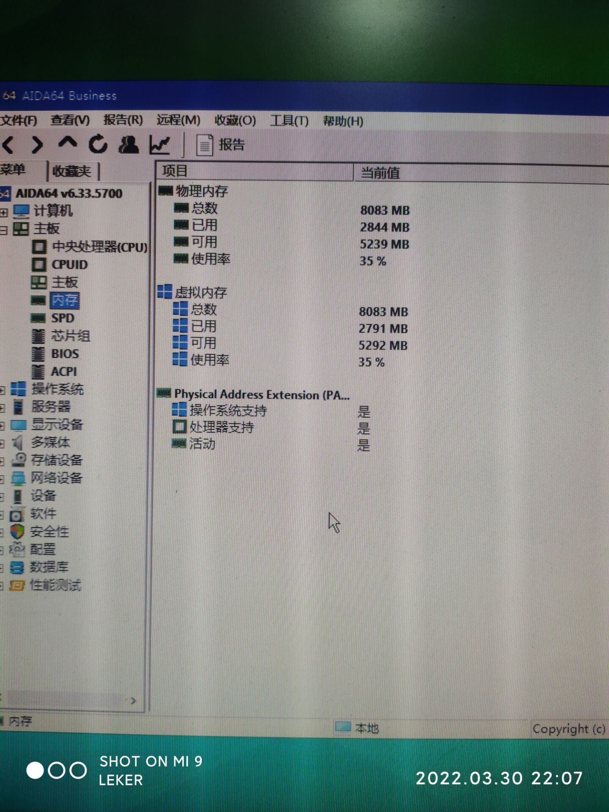Select the CPUID tree item
The width and height of the screenshot is (609, 812).
coord(69,265)
